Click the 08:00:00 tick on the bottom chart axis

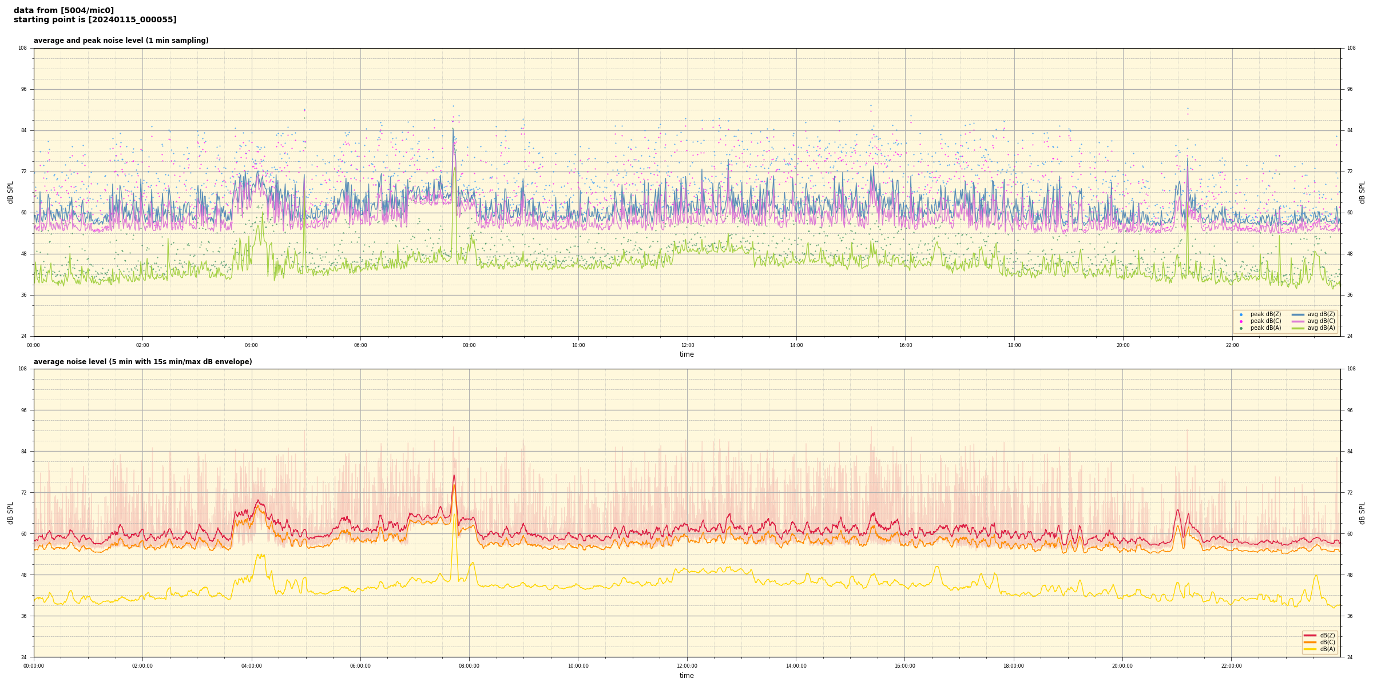(x=469, y=666)
